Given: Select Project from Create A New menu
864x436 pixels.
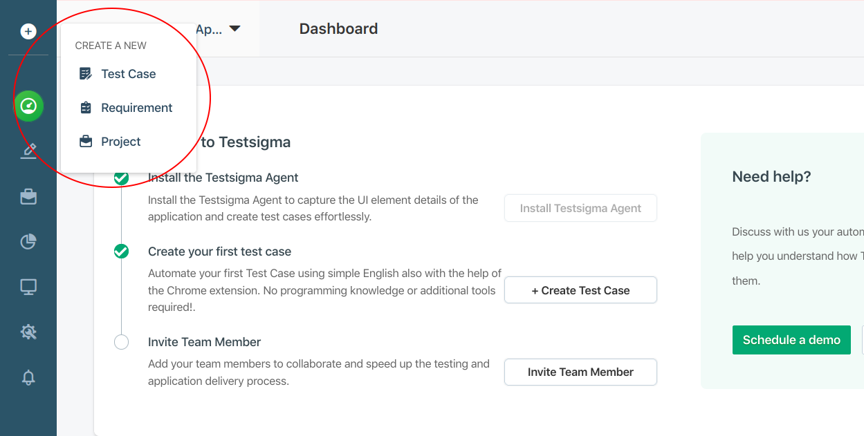Looking at the screenshot, I should tap(120, 142).
